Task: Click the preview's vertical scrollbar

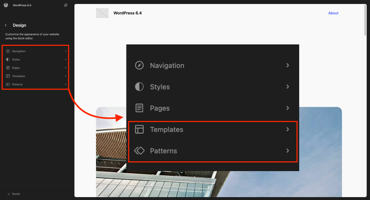Action: coord(365,20)
